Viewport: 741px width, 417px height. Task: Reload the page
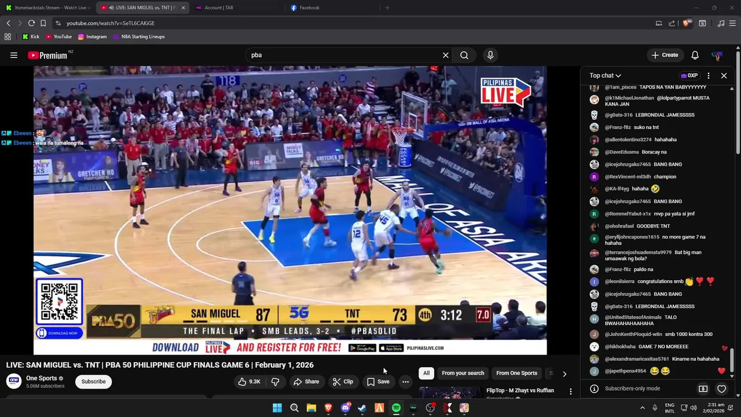[x=31, y=23]
